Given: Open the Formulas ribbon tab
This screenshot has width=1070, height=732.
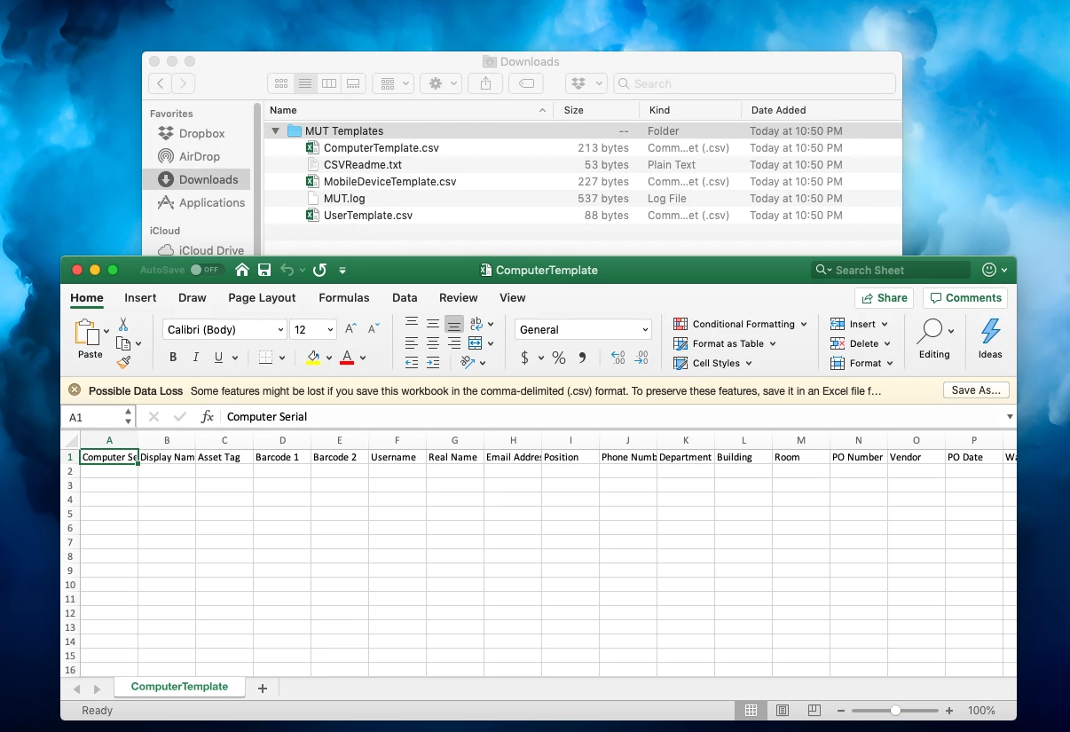Looking at the screenshot, I should tap(344, 298).
